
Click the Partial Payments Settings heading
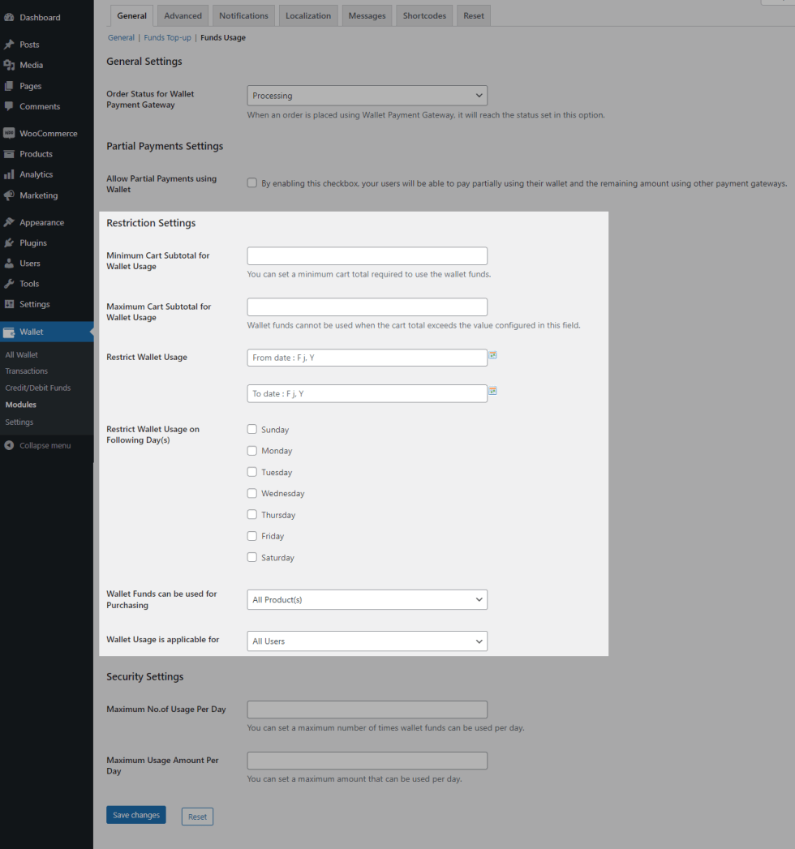(x=165, y=146)
